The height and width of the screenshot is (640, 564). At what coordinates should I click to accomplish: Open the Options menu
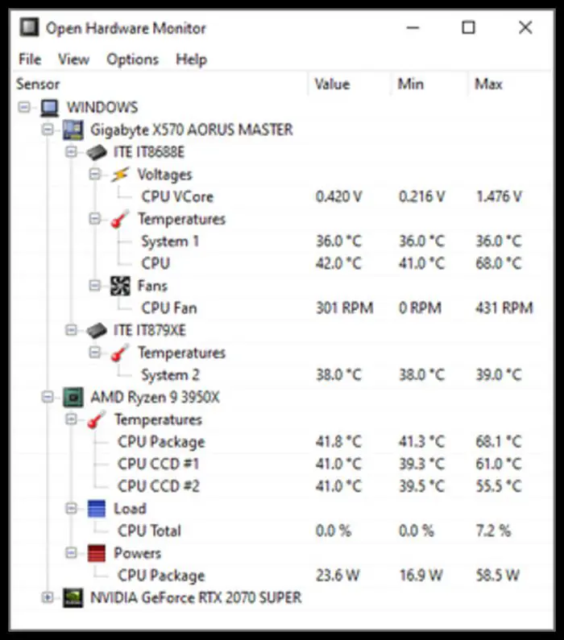tap(132, 60)
